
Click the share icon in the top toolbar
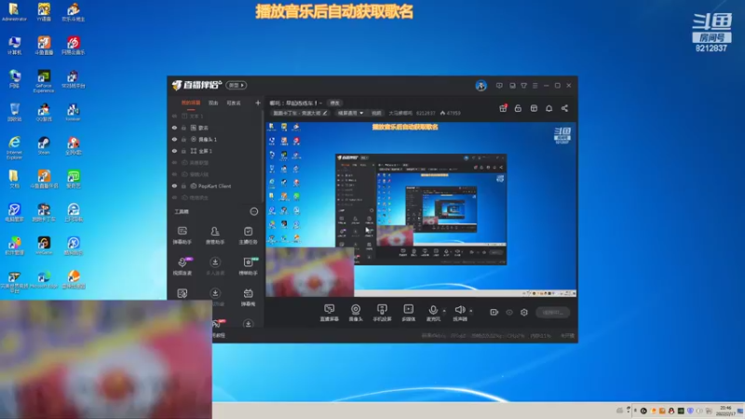(x=564, y=108)
